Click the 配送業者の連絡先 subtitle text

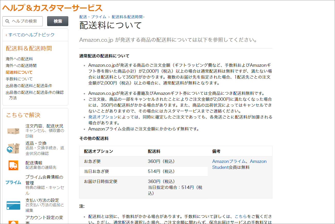coord(41,168)
